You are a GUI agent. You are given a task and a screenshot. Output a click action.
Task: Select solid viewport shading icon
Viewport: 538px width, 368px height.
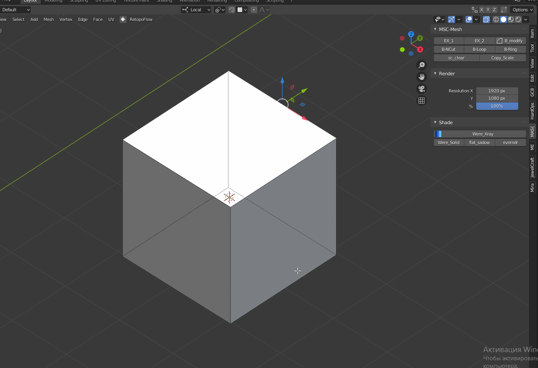(x=503, y=19)
